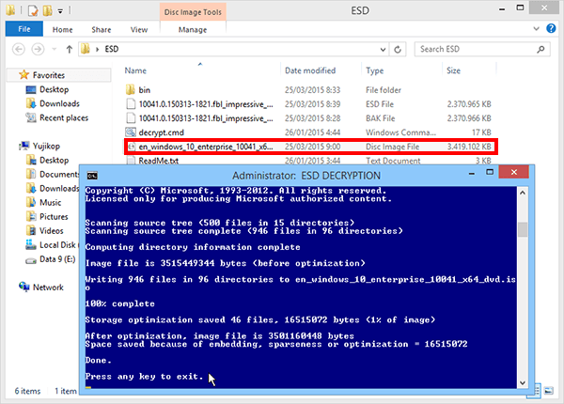This screenshot has height=404, width=564.
Task: Select the en_windows_10_enterprise_10041 disc image file
Action: (311, 147)
